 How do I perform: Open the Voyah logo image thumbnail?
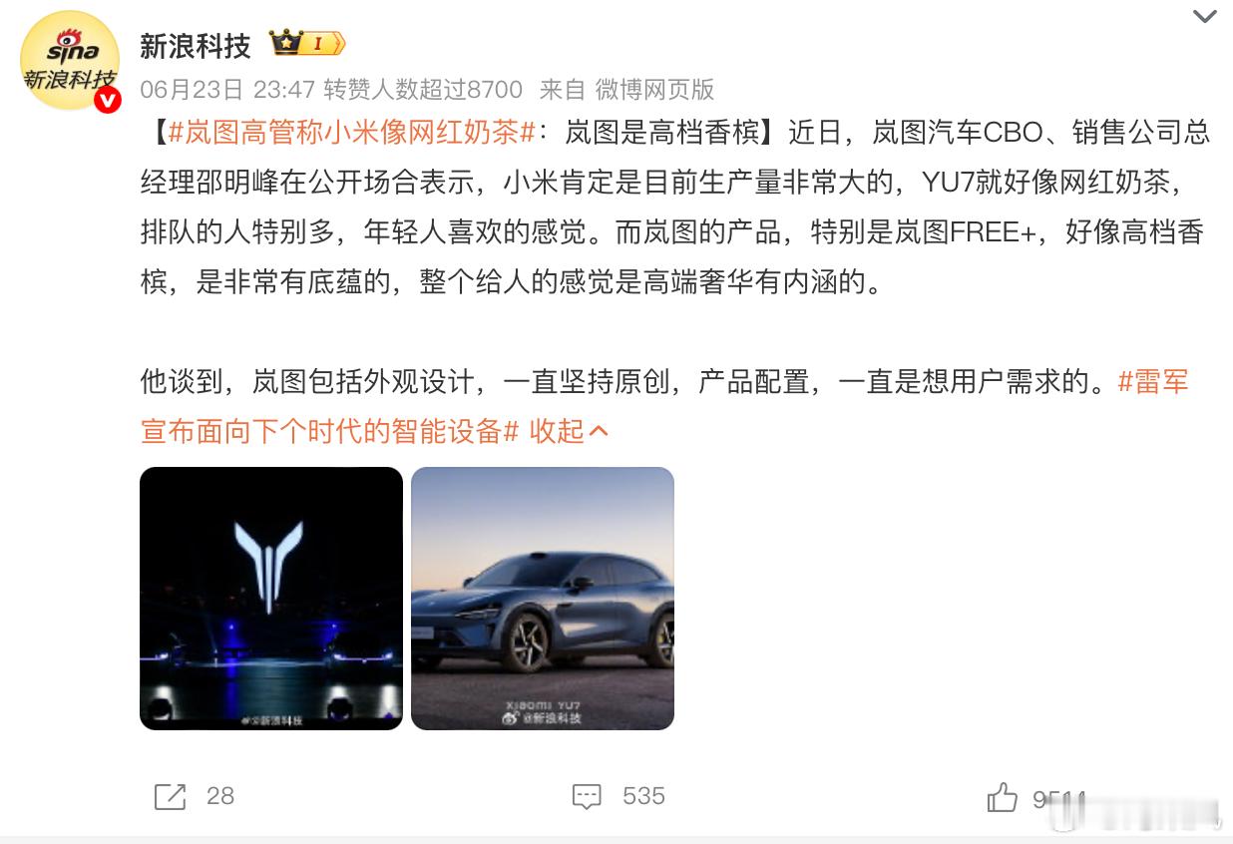pyautogui.click(x=271, y=599)
